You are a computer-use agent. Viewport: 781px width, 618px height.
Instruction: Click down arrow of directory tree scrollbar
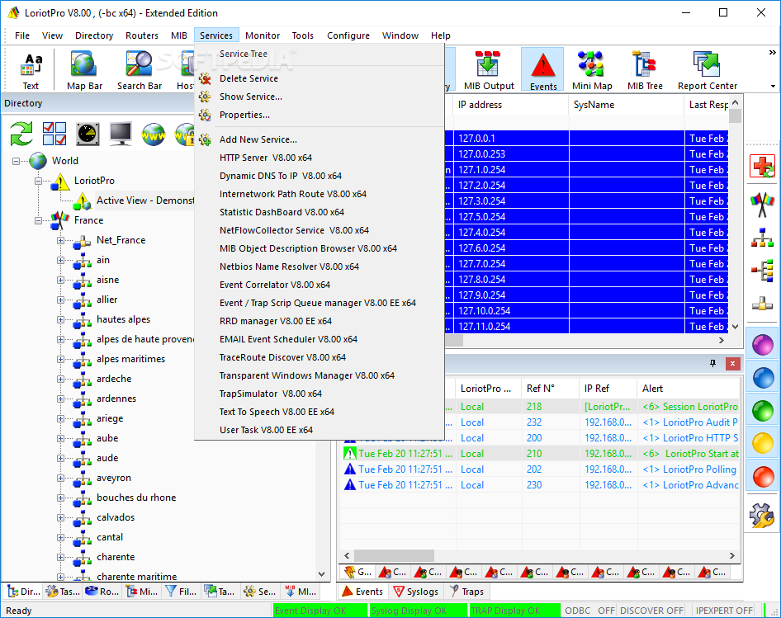coord(321,574)
